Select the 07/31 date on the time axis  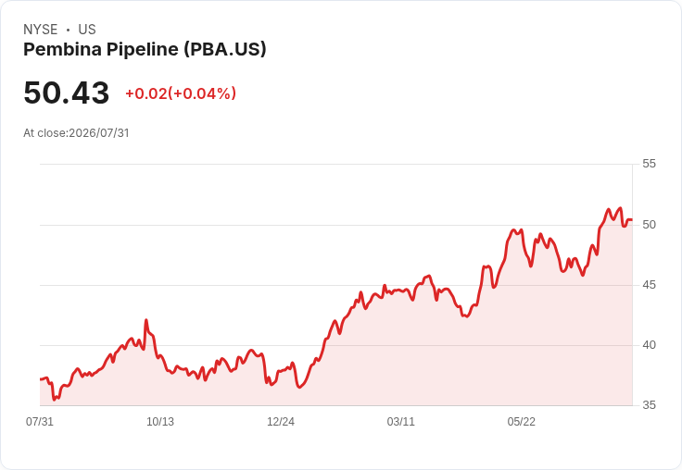coord(40,421)
